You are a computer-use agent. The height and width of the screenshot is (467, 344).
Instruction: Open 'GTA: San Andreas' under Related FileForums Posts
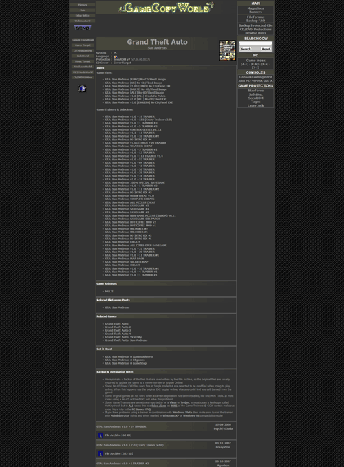click(x=117, y=307)
